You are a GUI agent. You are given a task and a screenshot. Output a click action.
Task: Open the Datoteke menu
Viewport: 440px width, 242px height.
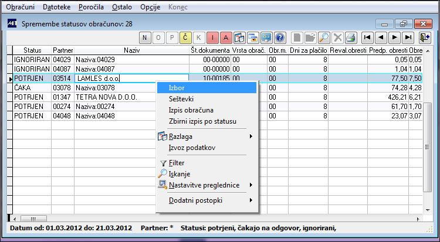(x=57, y=7)
